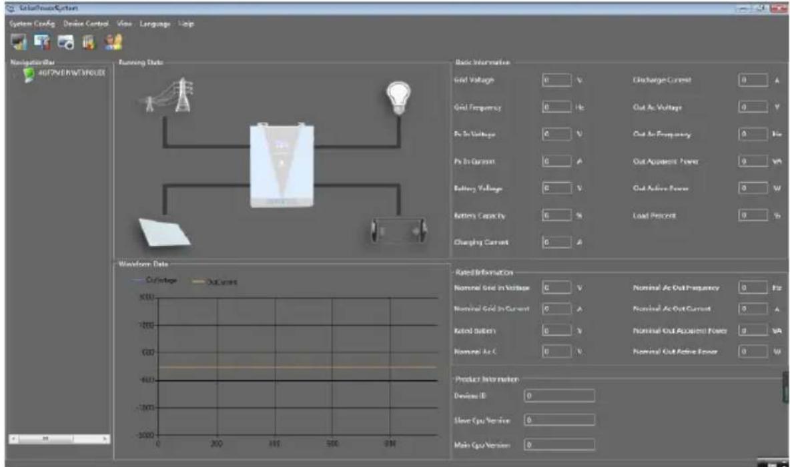Screen dimensions: 790x467
Task: Open the Device Control menu
Action: click(85, 24)
